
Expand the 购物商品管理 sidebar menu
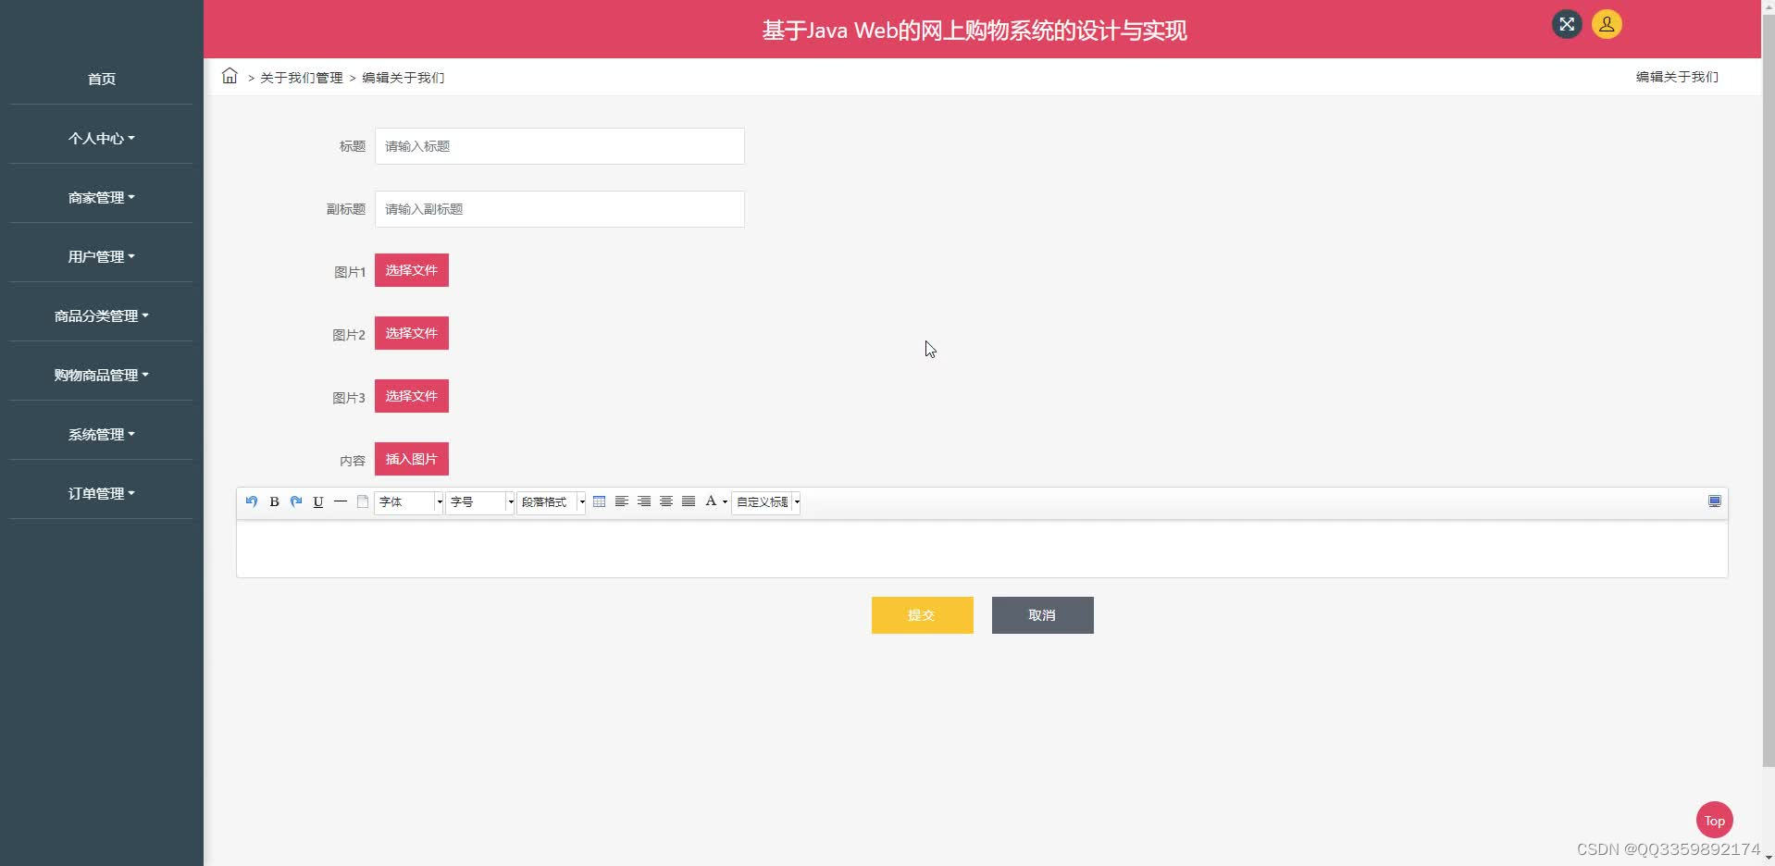point(101,375)
